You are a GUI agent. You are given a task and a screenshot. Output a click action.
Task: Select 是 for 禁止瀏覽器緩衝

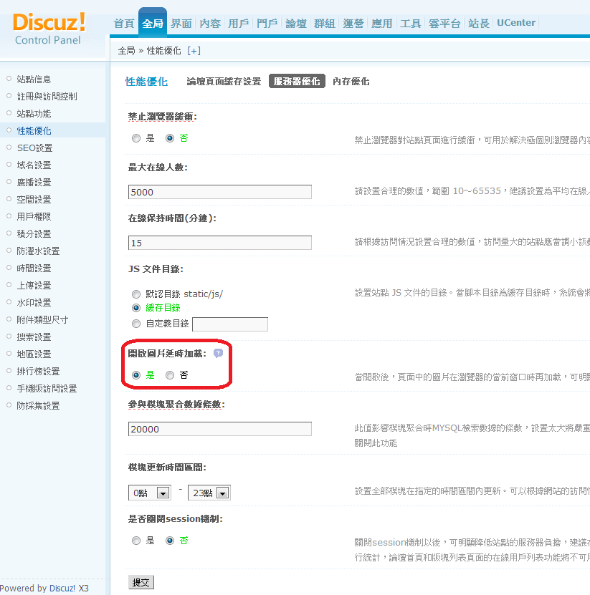coord(136,138)
